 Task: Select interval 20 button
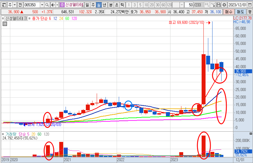(152, 5)
